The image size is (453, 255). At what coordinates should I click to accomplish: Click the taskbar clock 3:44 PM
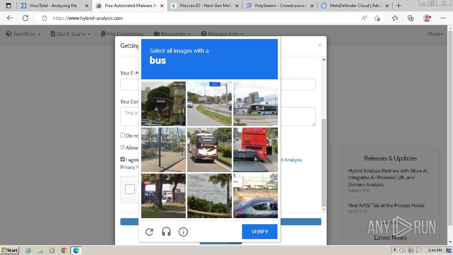pos(435,250)
